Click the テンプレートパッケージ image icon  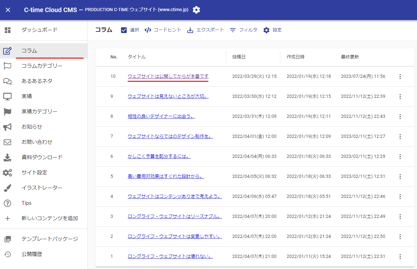pyautogui.click(x=8, y=239)
